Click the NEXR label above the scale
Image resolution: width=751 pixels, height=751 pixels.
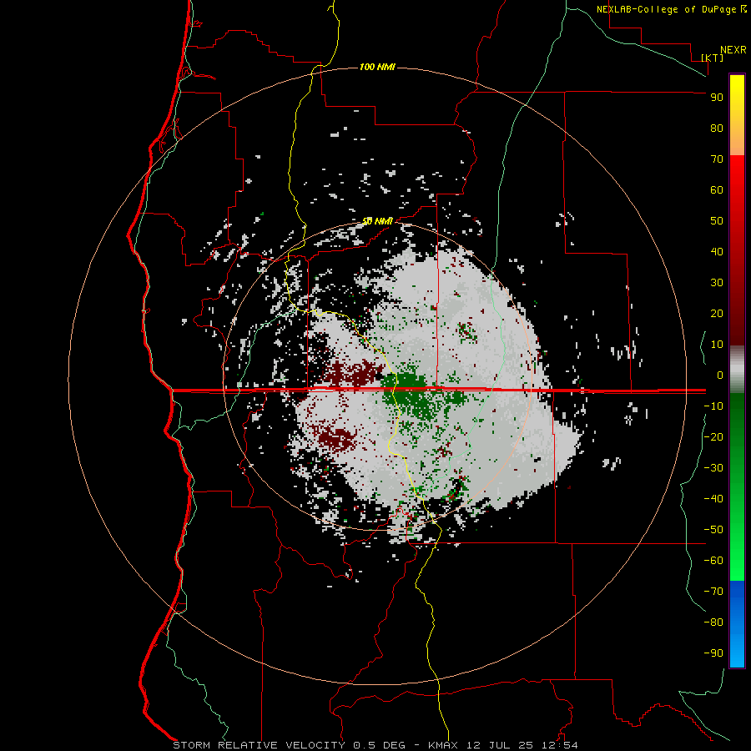(x=733, y=50)
